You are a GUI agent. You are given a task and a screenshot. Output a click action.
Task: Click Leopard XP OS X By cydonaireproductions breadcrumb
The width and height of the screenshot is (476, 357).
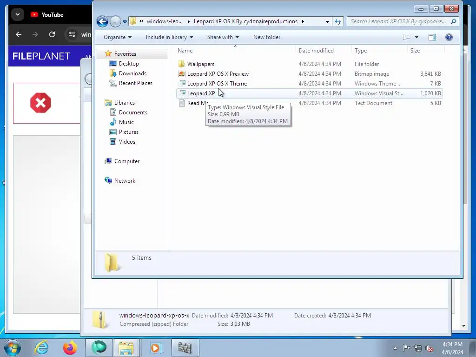coord(245,21)
